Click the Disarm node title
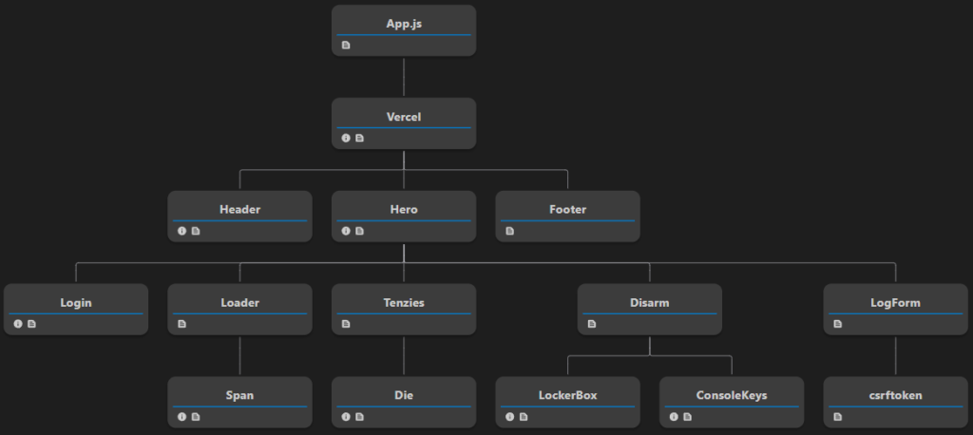Image resolution: width=973 pixels, height=435 pixels. (x=650, y=302)
